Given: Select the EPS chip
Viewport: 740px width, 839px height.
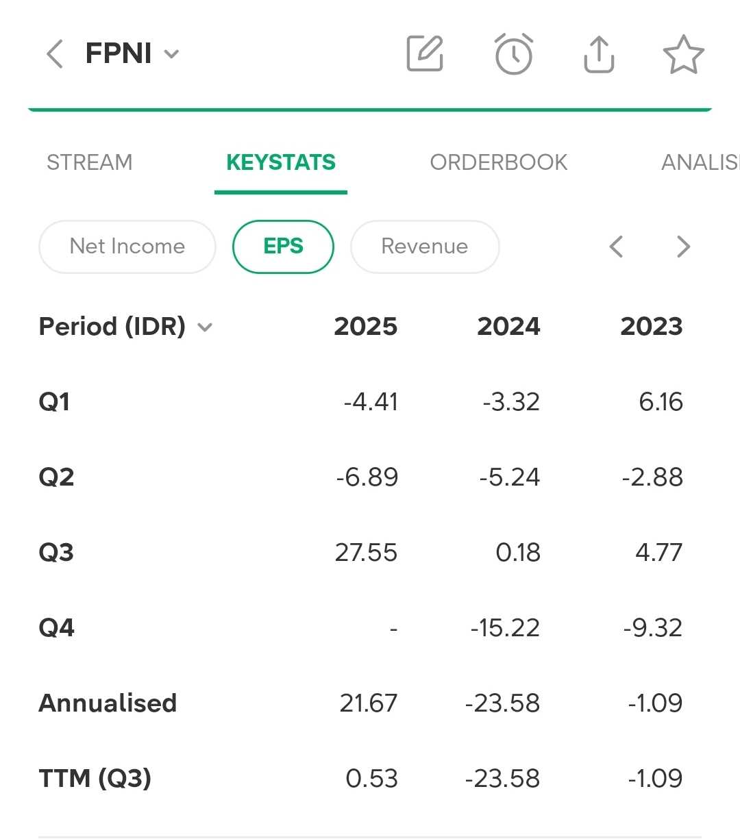Looking at the screenshot, I should coord(283,247).
